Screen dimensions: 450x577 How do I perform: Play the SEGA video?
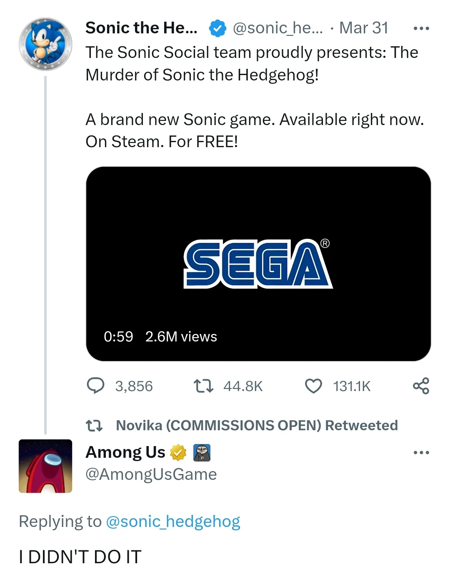tap(258, 263)
